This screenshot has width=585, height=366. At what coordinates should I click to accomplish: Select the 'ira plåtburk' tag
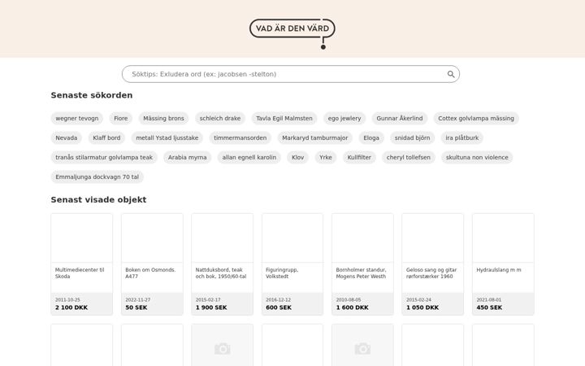coord(461,137)
